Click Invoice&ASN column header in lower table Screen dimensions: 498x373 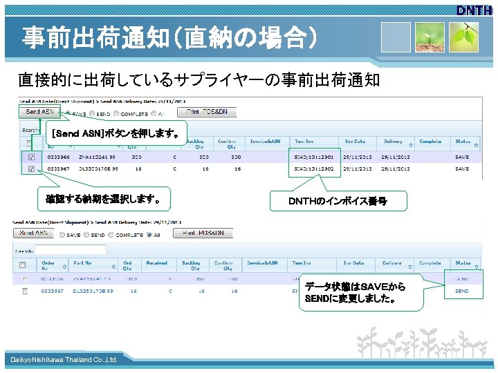(x=262, y=263)
